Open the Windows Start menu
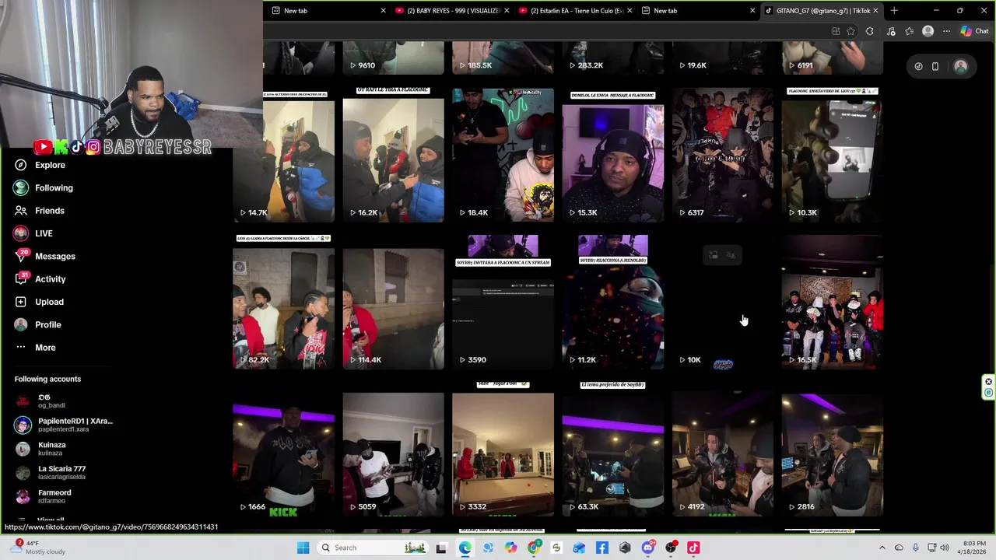The height and width of the screenshot is (560, 996). tap(303, 548)
